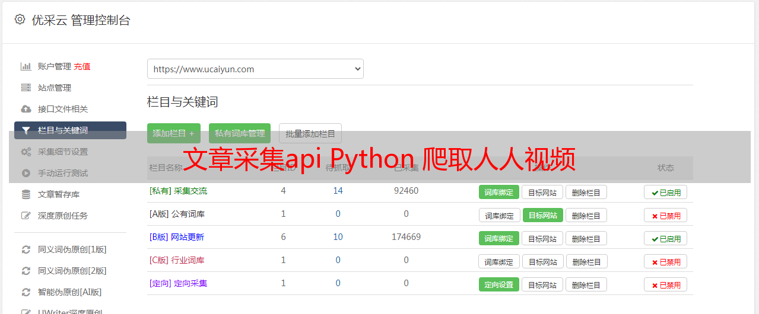This screenshot has width=759, height=314.
Task: Click 删除栏目 in the 公有词库 row
Action: coord(586,215)
